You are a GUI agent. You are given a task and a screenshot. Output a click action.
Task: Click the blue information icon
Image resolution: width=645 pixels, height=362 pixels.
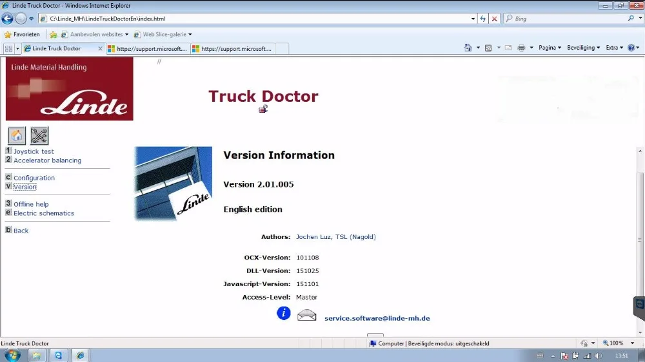click(284, 314)
